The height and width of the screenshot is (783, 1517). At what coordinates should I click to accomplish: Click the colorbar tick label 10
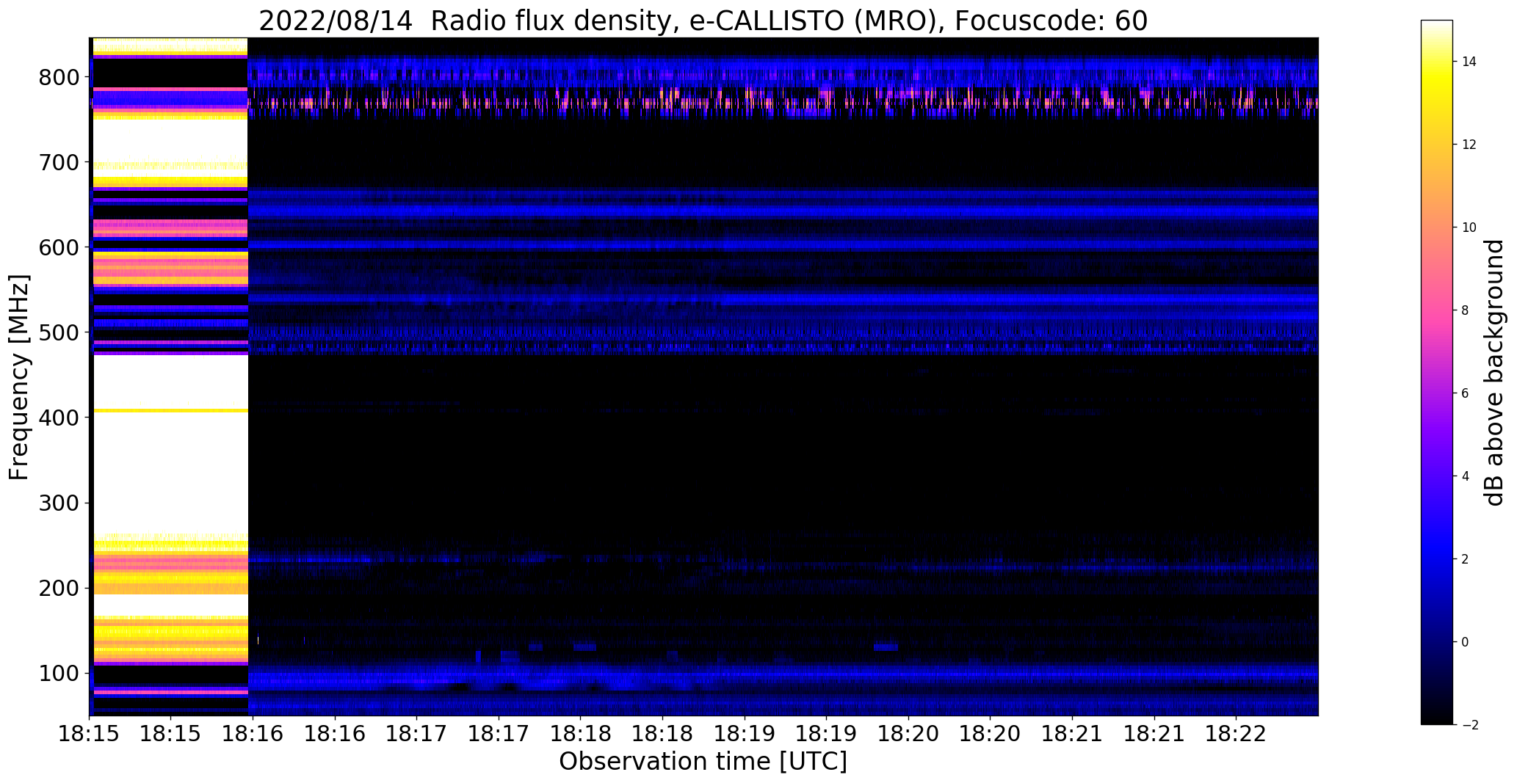(1469, 227)
